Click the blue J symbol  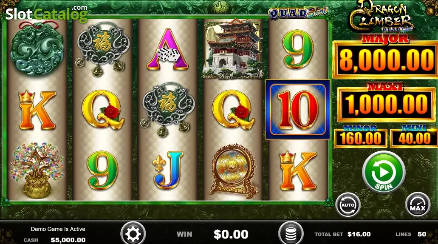coord(168,170)
